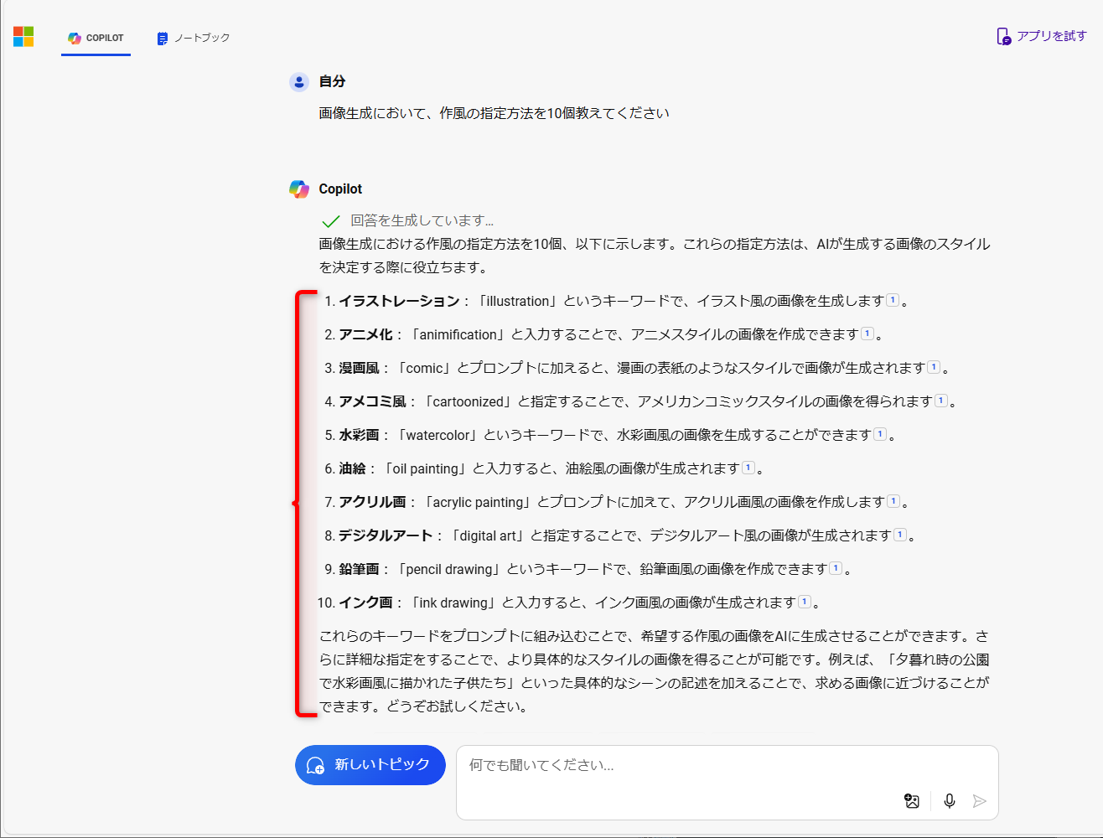
Task: Click the 新しいトピック button
Action: (370, 765)
